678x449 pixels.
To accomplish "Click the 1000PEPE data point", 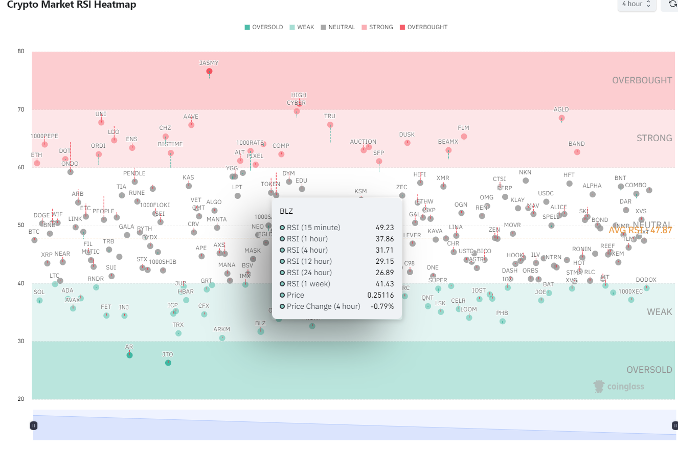I will pos(44,144).
